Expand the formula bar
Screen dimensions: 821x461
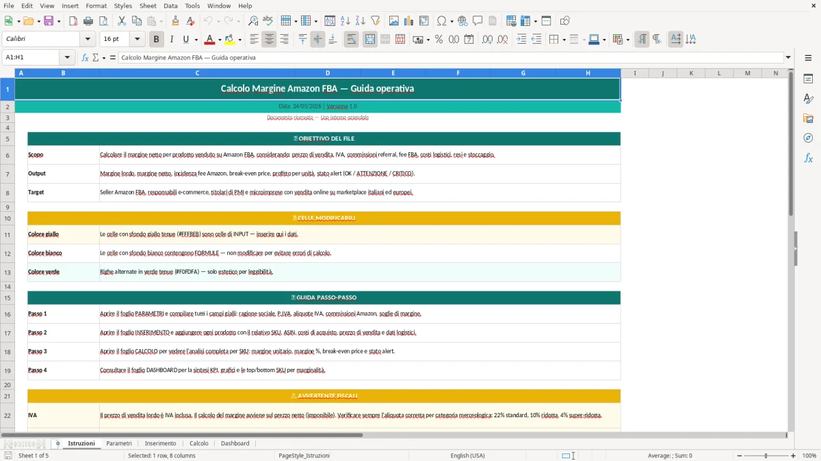coord(788,57)
